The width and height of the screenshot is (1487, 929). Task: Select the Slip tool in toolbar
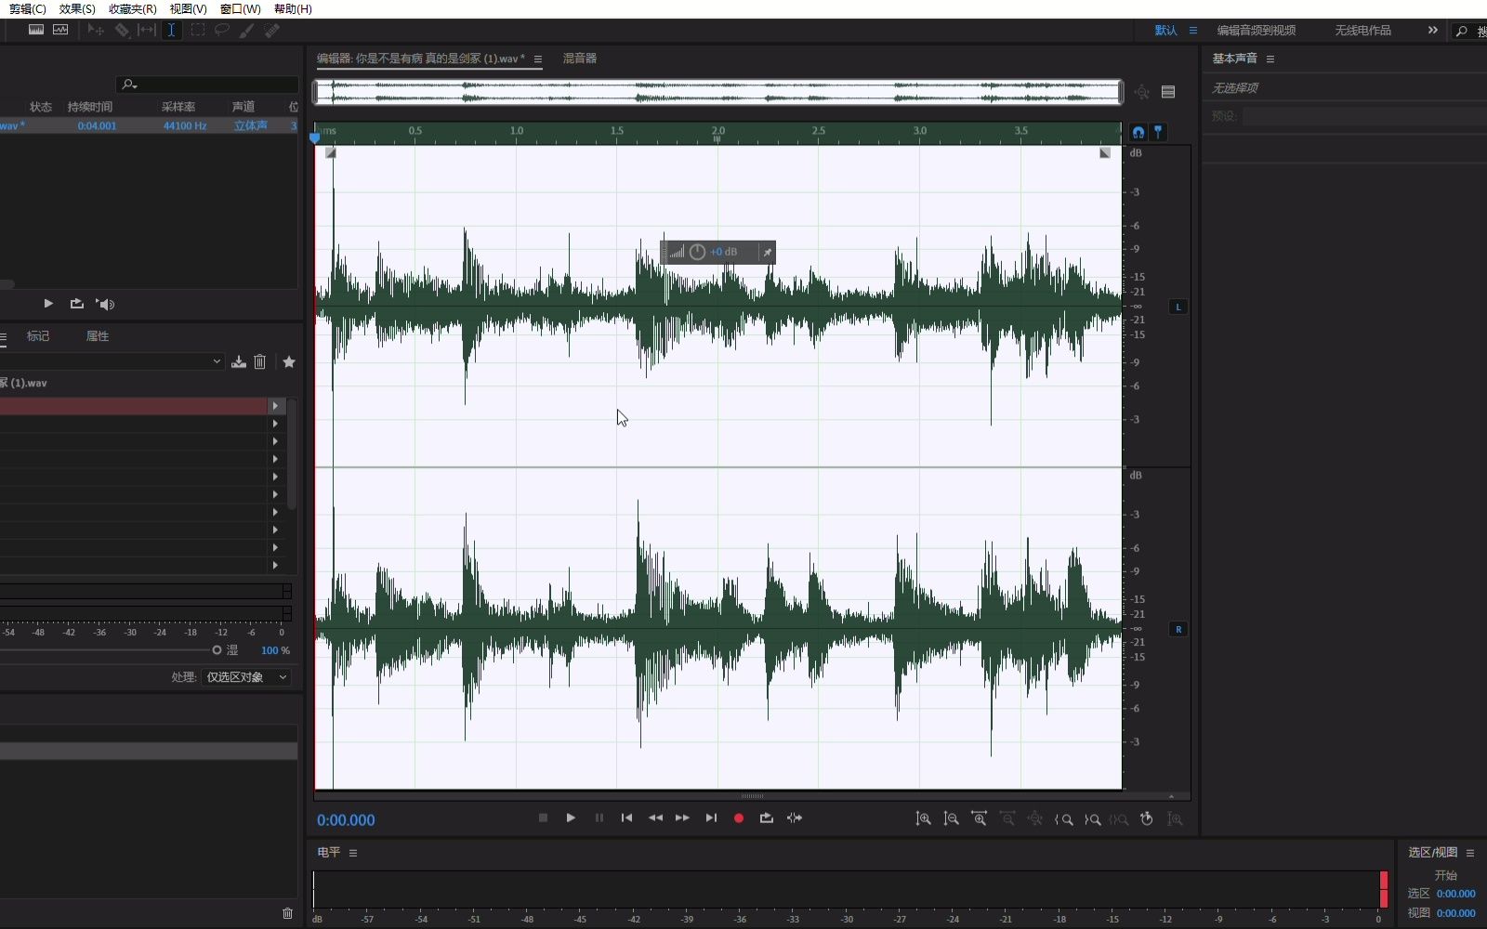(x=147, y=30)
